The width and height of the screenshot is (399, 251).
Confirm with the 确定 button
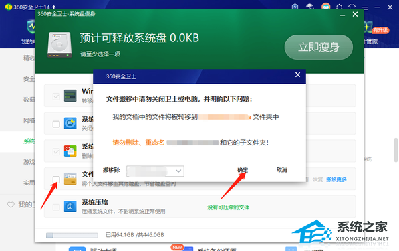click(x=243, y=170)
